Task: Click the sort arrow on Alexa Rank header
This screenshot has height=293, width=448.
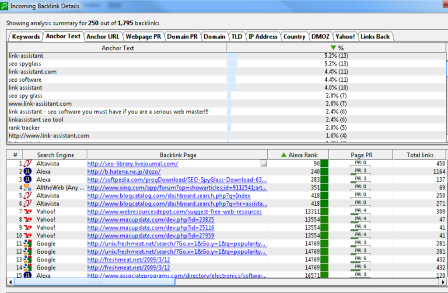Action: pyautogui.click(x=284, y=154)
